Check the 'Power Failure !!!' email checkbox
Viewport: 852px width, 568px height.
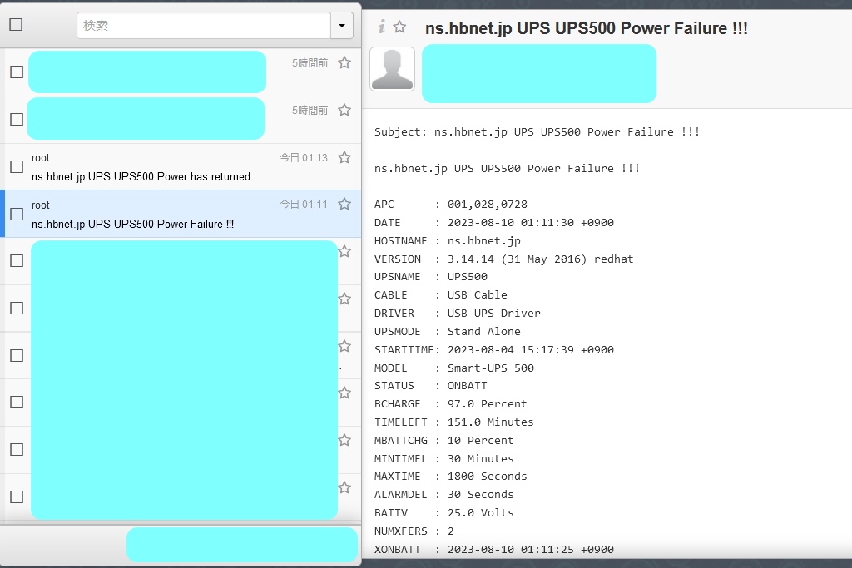pyautogui.click(x=17, y=214)
